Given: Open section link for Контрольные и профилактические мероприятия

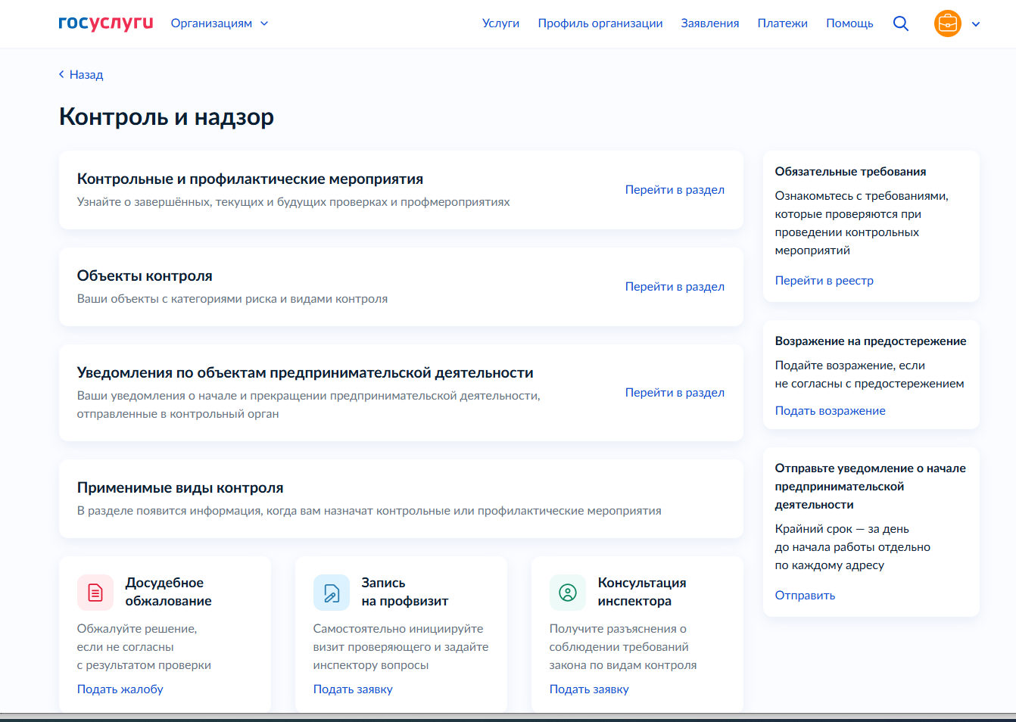Looking at the screenshot, I should (x=675, y=190).
